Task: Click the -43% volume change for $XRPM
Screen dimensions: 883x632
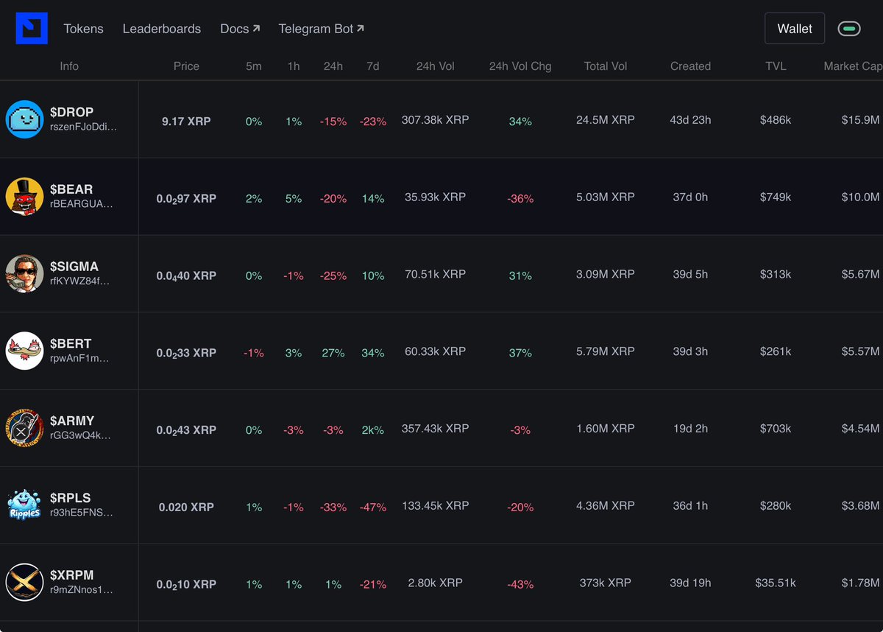Action: pyautogui.click(x=520, y=584)
